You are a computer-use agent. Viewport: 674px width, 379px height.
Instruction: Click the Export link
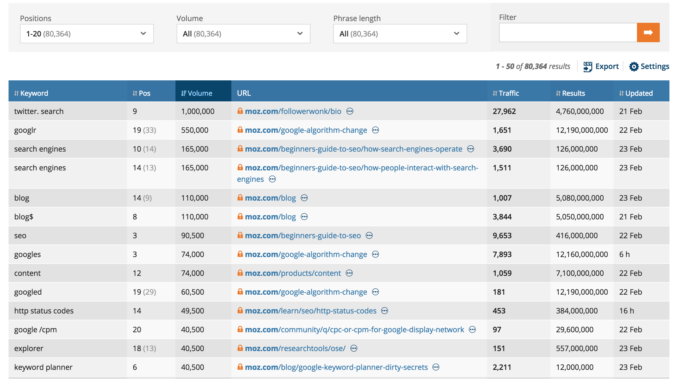pos(607,66)
